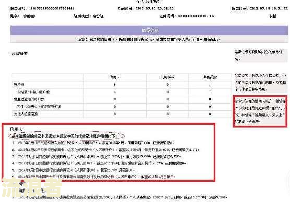Click the purple 信贷记录 section banner
The image size is (290, 203).
pos(149,30)
